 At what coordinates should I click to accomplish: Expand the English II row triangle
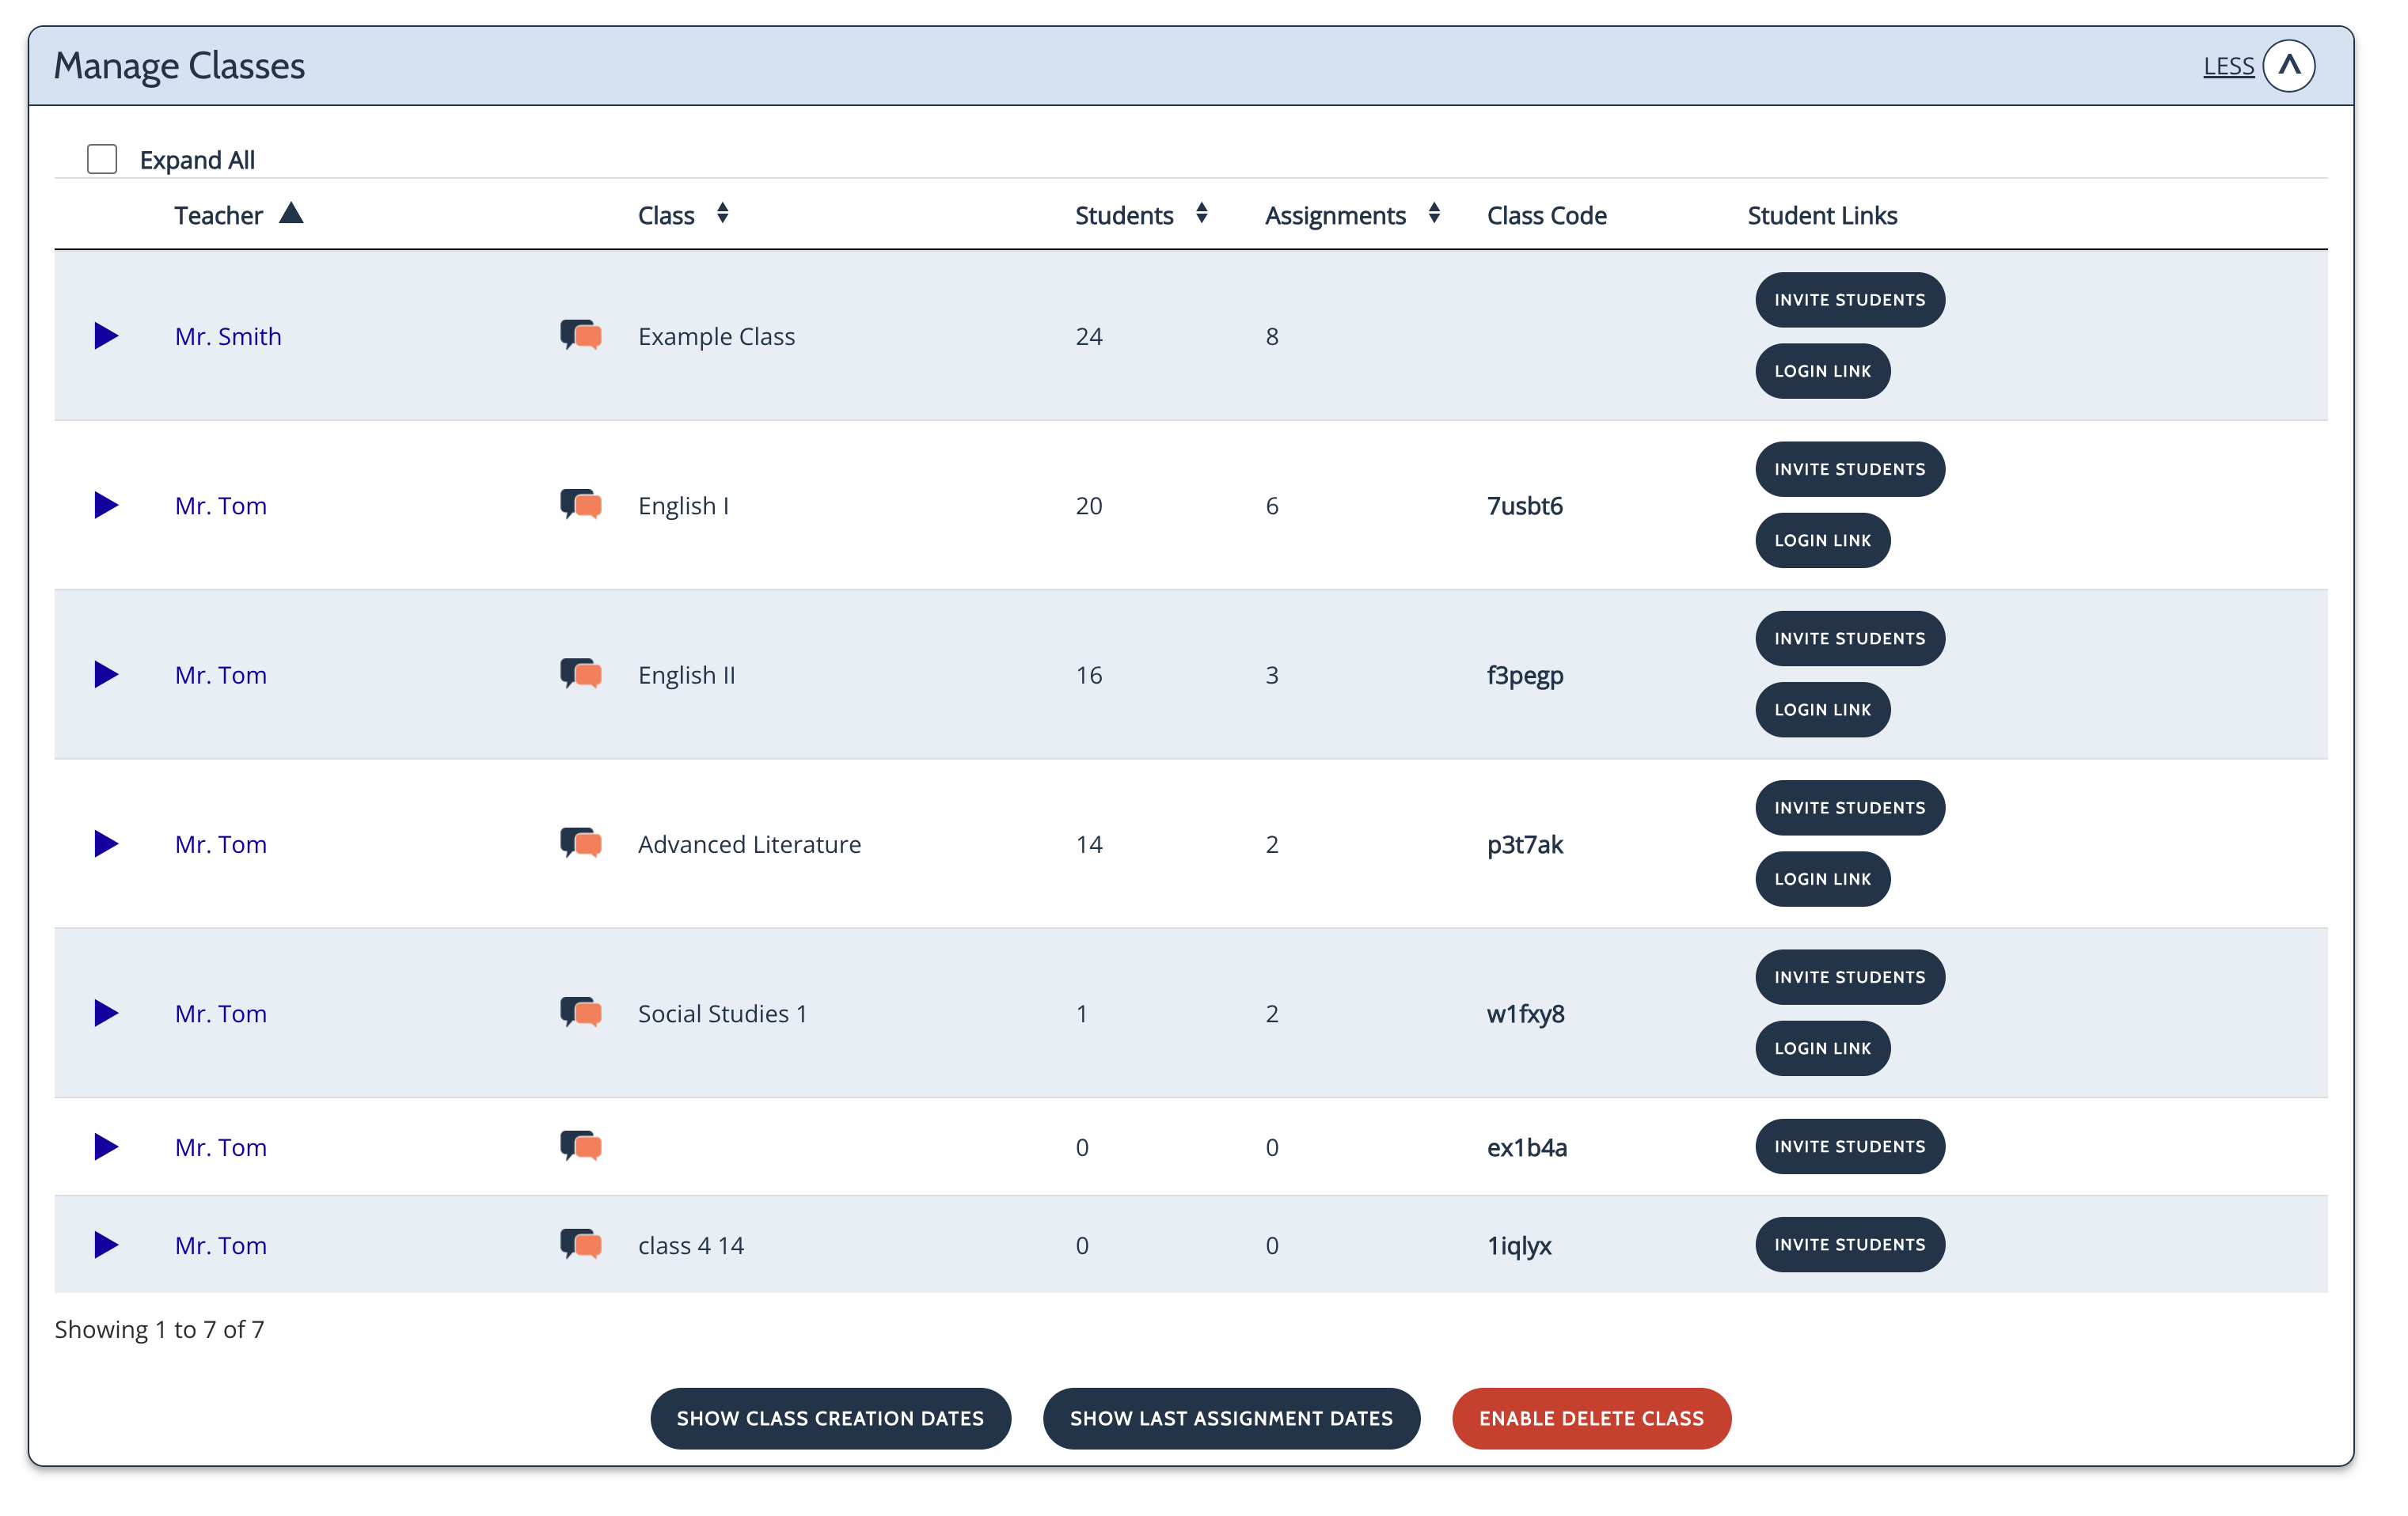coord(106,675)
